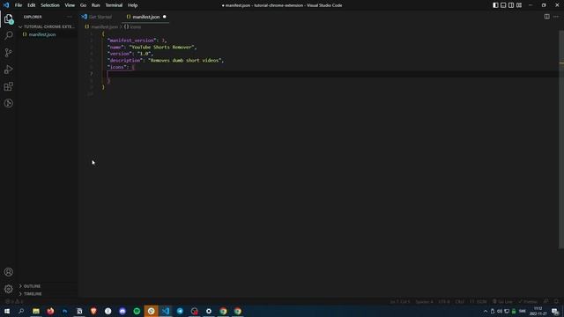Open editor more actions ellipsis
564x317 pixels.
coord(556,17)
